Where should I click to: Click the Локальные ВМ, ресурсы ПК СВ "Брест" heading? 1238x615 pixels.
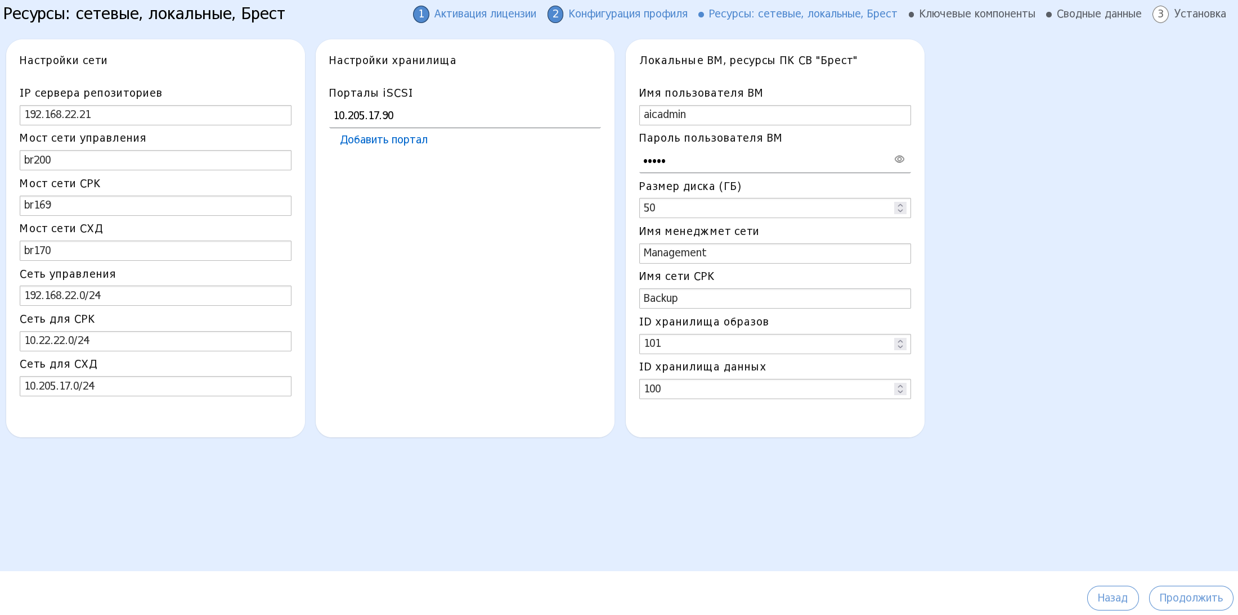748,61
